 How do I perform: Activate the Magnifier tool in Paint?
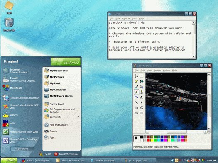pyautogui.click(x=142, y=87)
